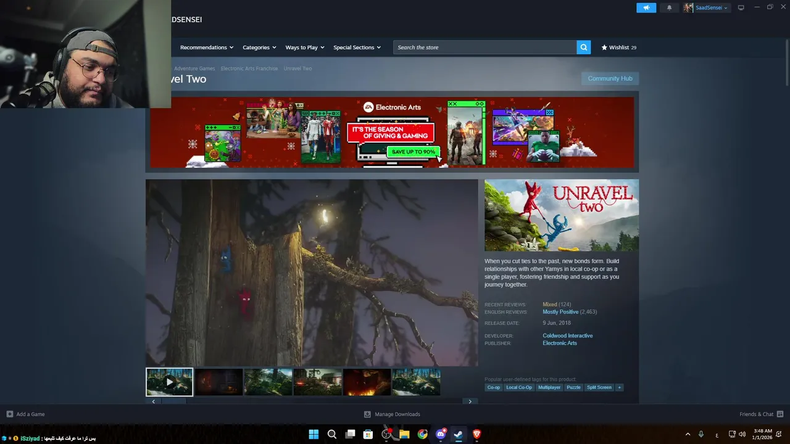Expand the Categories store menu
The image size is (790, 444).
click(259, 47)
